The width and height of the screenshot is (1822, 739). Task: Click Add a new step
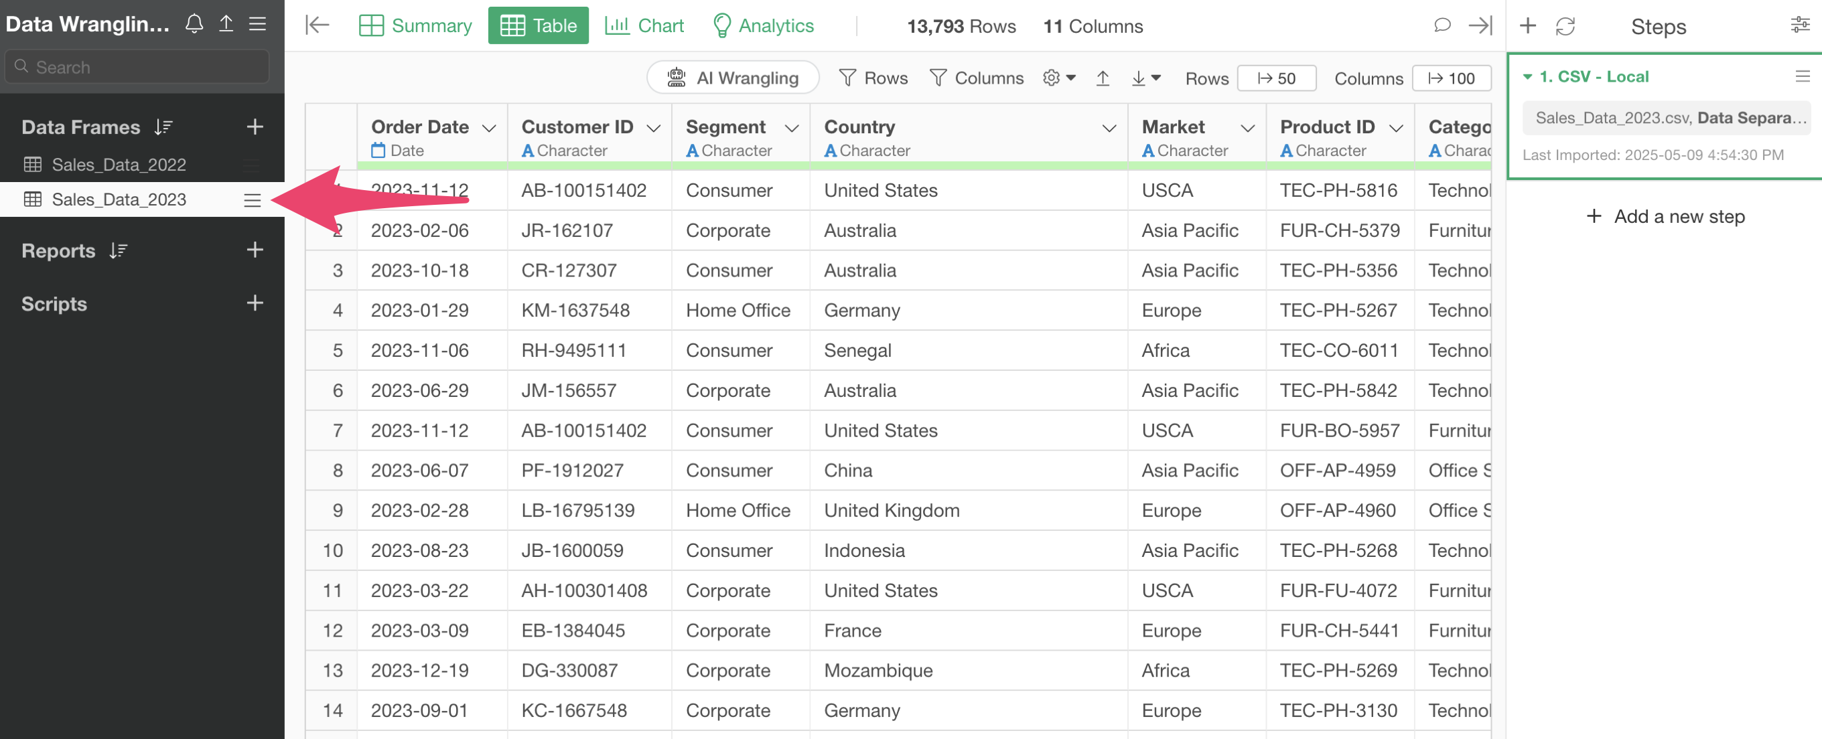(1665, 216)
